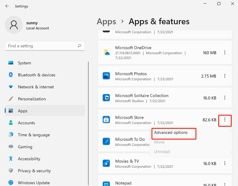The image size is (238, 186).
Task: Open Network & internet settings
Action: tap(45, 87)
